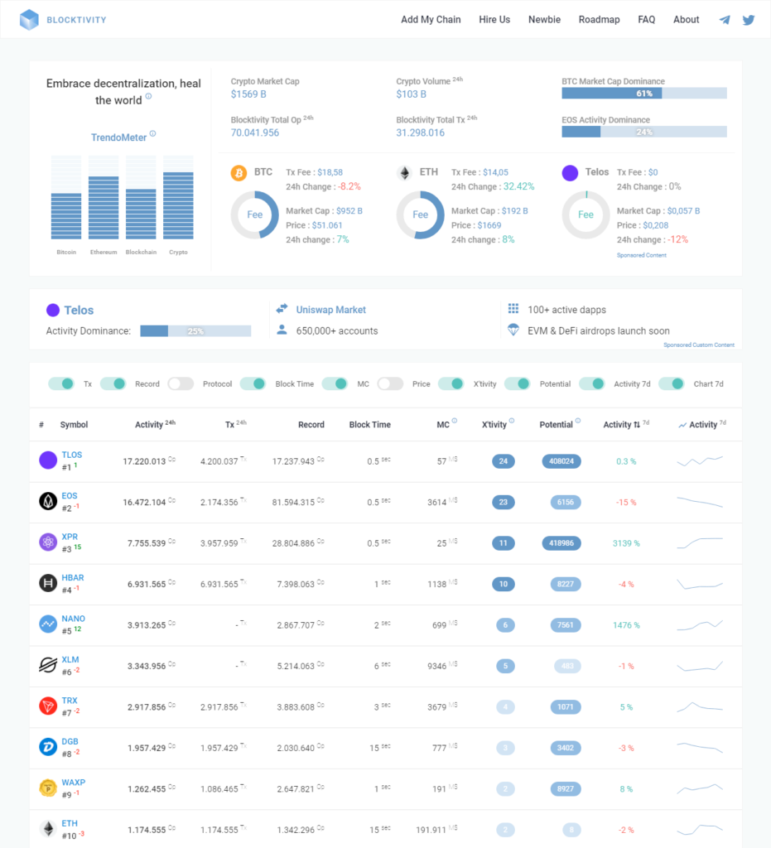Click the EOS coin icon in the table
Screen dimensions: 771x848
tap(48, 501)
